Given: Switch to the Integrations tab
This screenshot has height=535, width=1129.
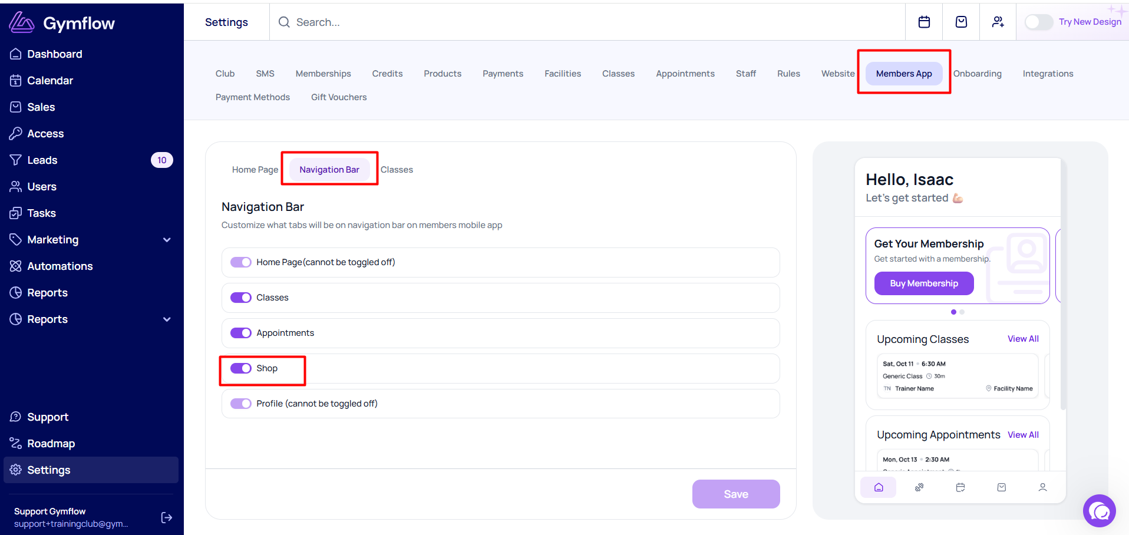Looking at the screenshot, I should [x=1048, y=74].
